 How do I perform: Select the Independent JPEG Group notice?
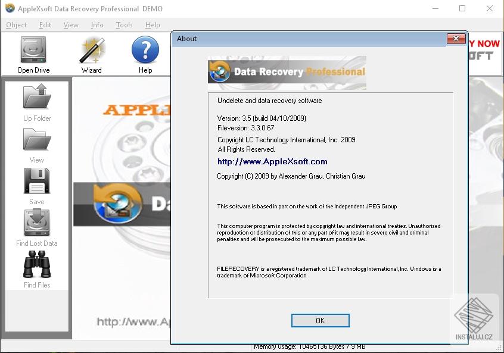pos(307,206)
